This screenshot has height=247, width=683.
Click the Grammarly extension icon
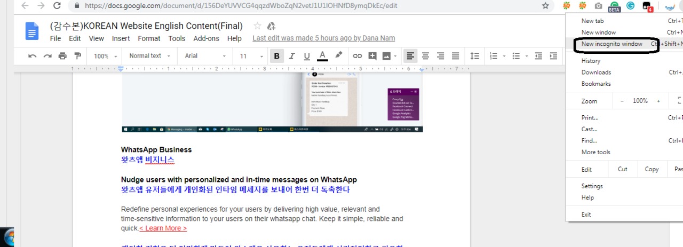(631, 6)
